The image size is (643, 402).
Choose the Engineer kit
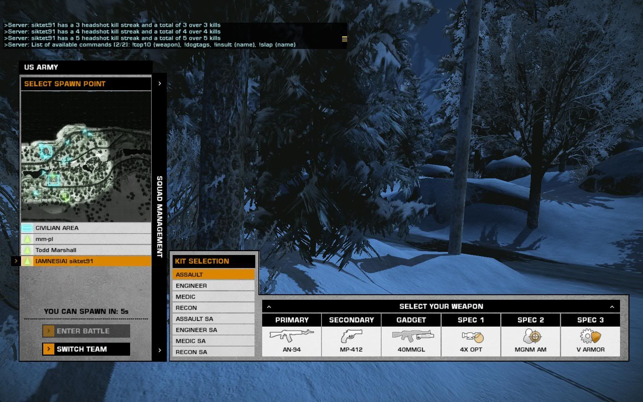click(213, 286)
